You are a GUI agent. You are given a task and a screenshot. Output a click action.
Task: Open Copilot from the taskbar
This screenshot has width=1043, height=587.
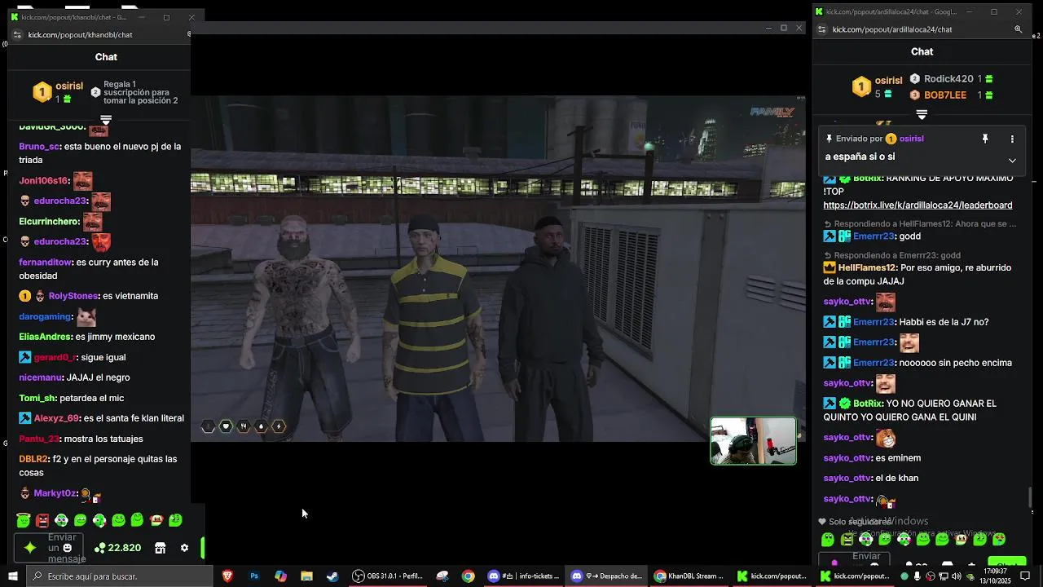tap(280, 576)
